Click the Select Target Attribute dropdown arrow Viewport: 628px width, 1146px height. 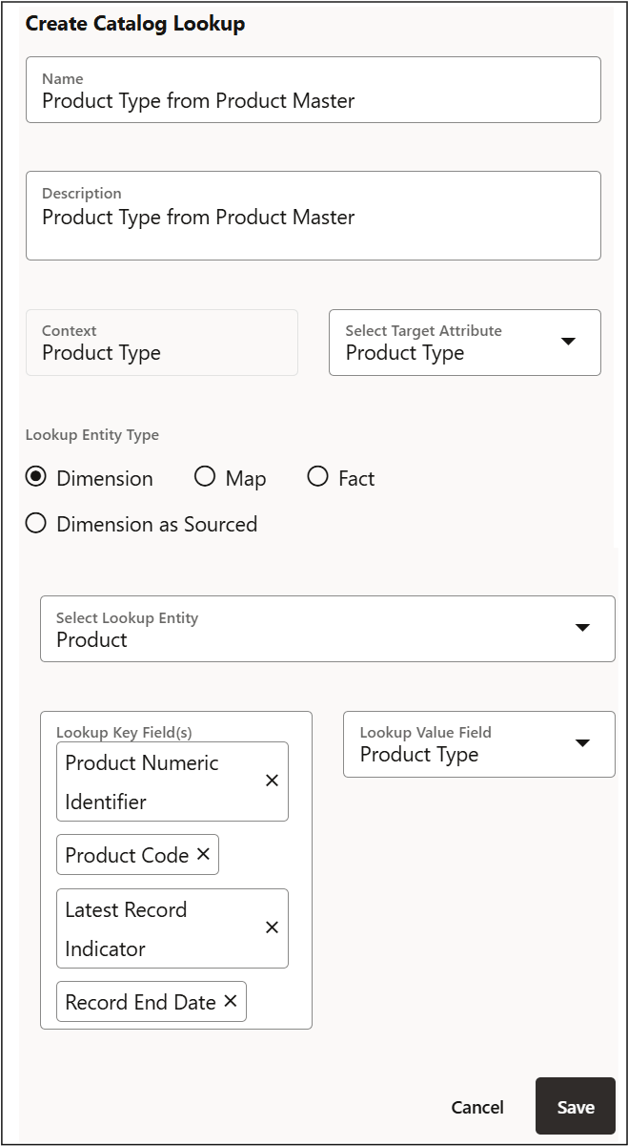569,342
